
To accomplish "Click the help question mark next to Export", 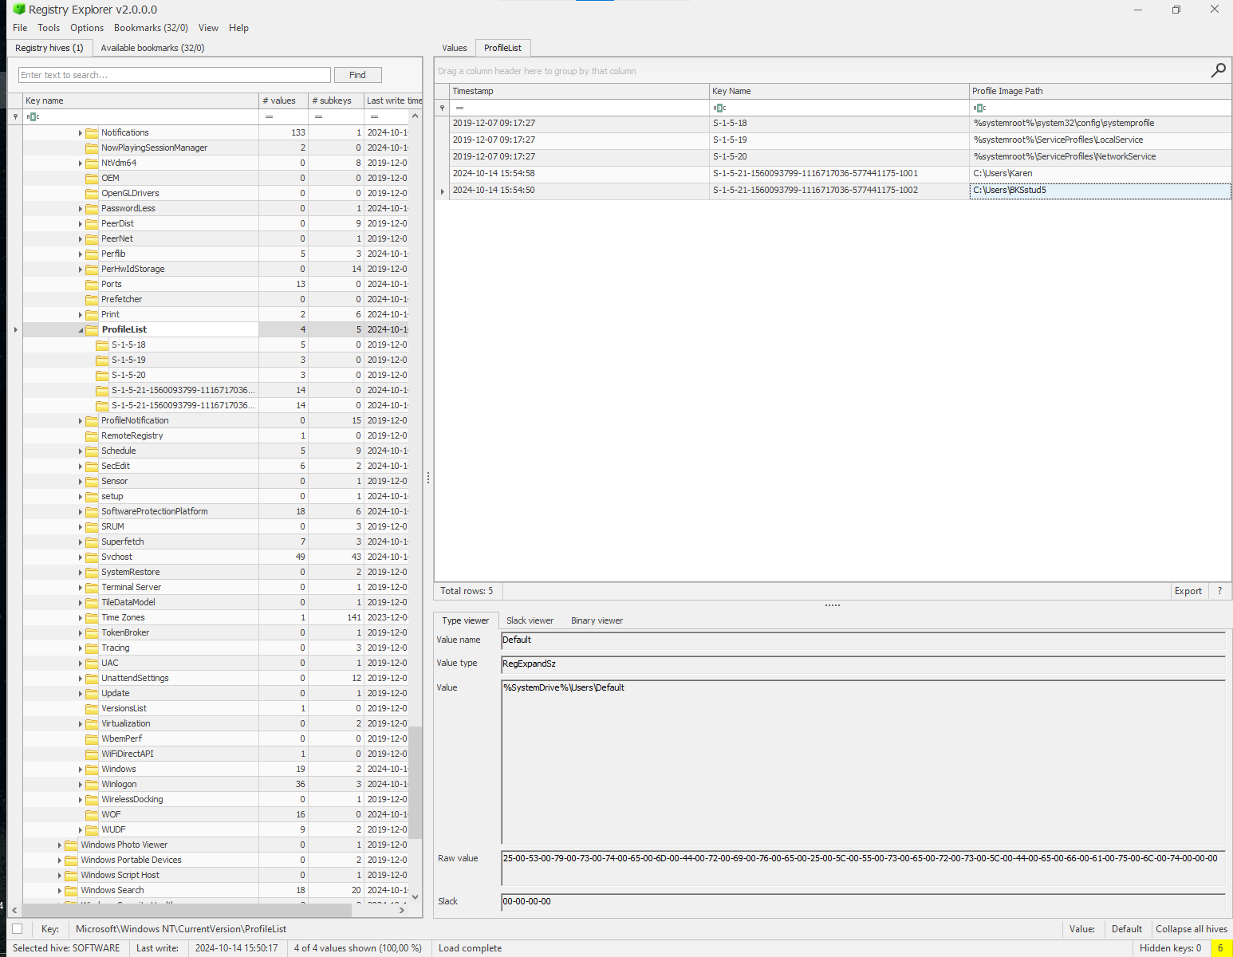I will click(1219, 591).
